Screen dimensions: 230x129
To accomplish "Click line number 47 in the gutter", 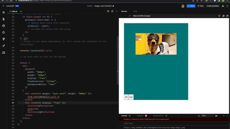I will 13,103.
